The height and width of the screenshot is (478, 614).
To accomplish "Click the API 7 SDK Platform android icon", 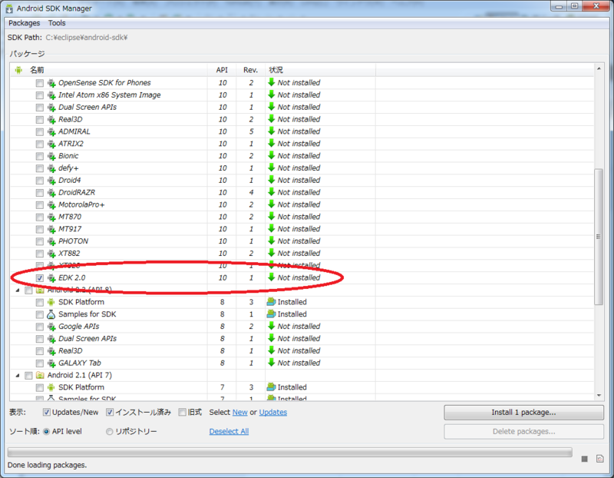I will coord(51,387).
